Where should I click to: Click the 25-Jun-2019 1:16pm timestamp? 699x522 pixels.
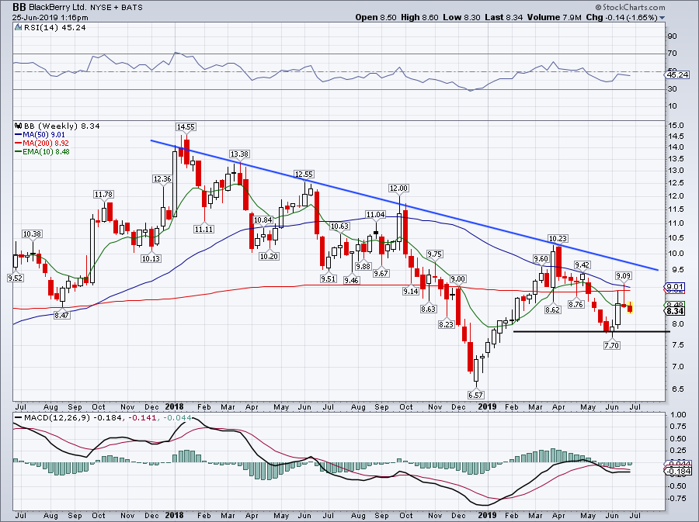point(50,18)
